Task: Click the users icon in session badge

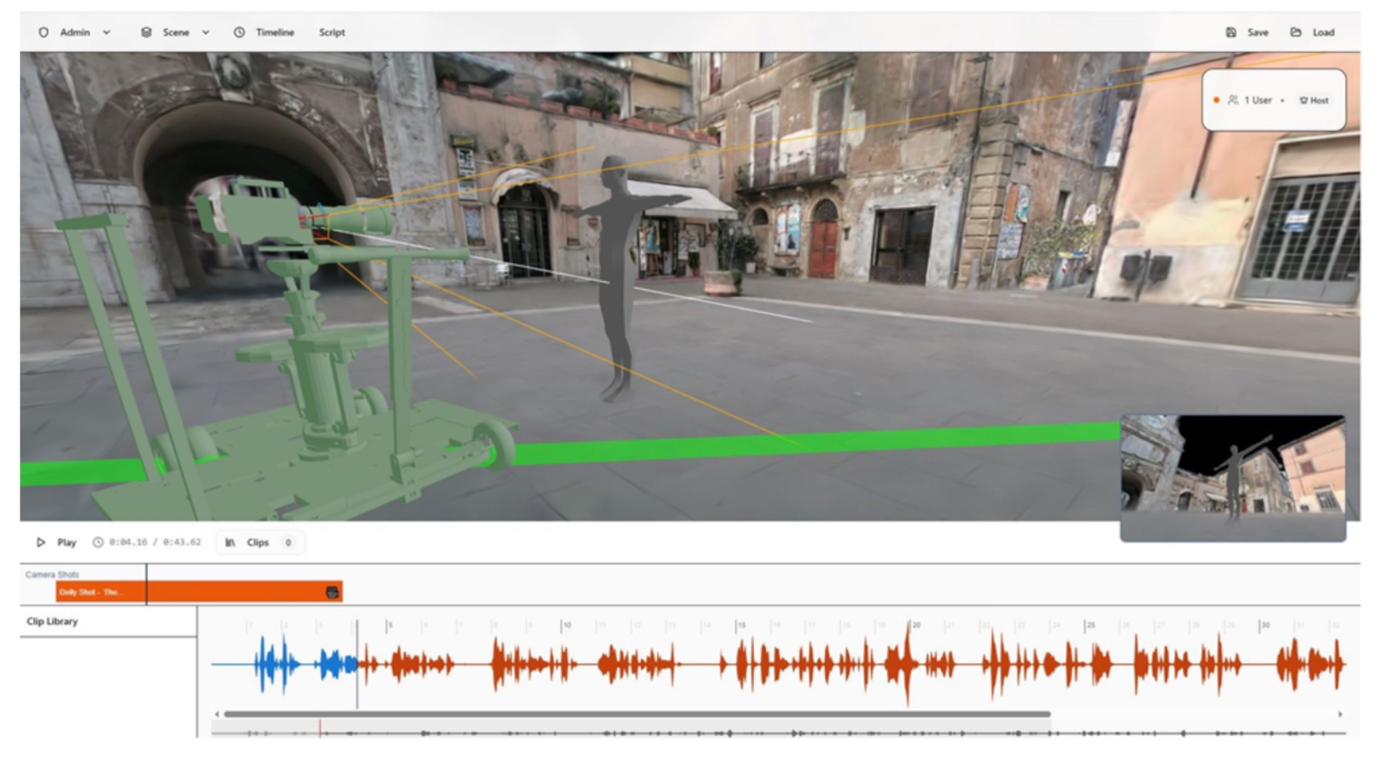Action: click(x=1233, y=100)
